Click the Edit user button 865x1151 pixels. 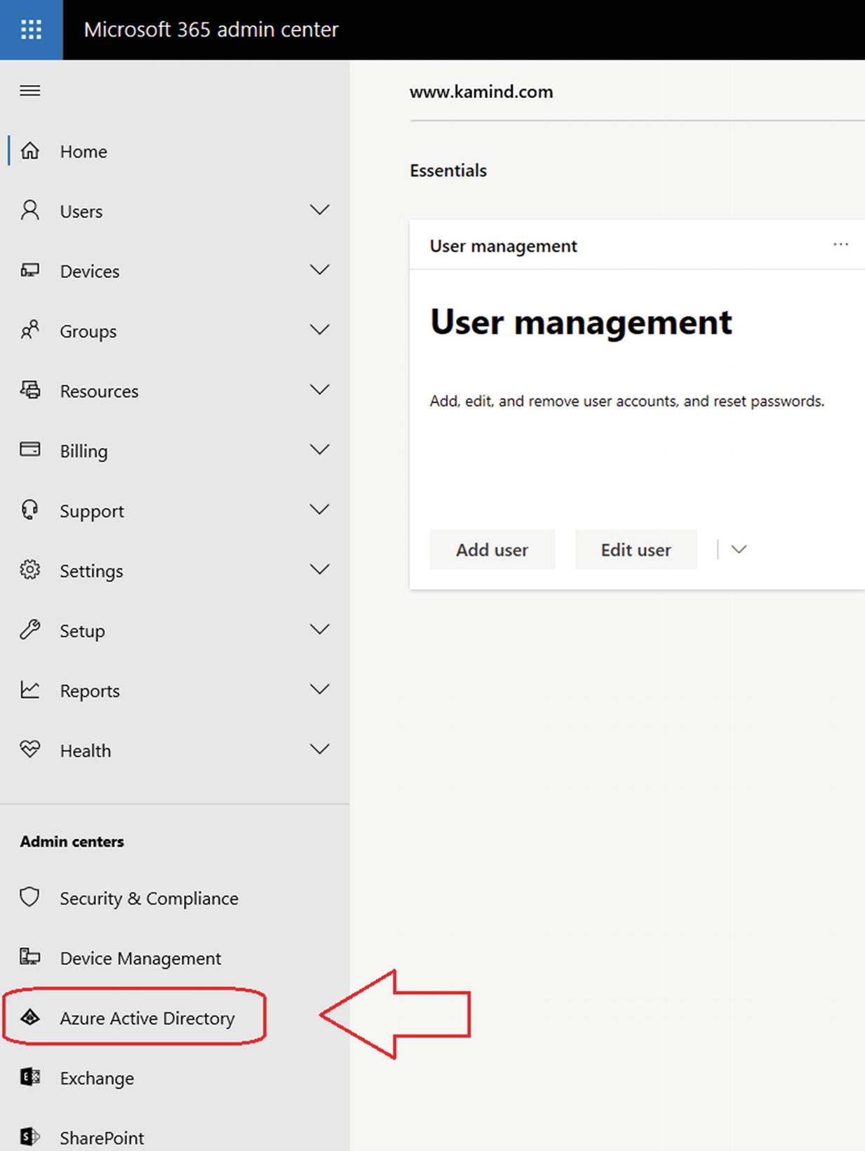[636, 549]
